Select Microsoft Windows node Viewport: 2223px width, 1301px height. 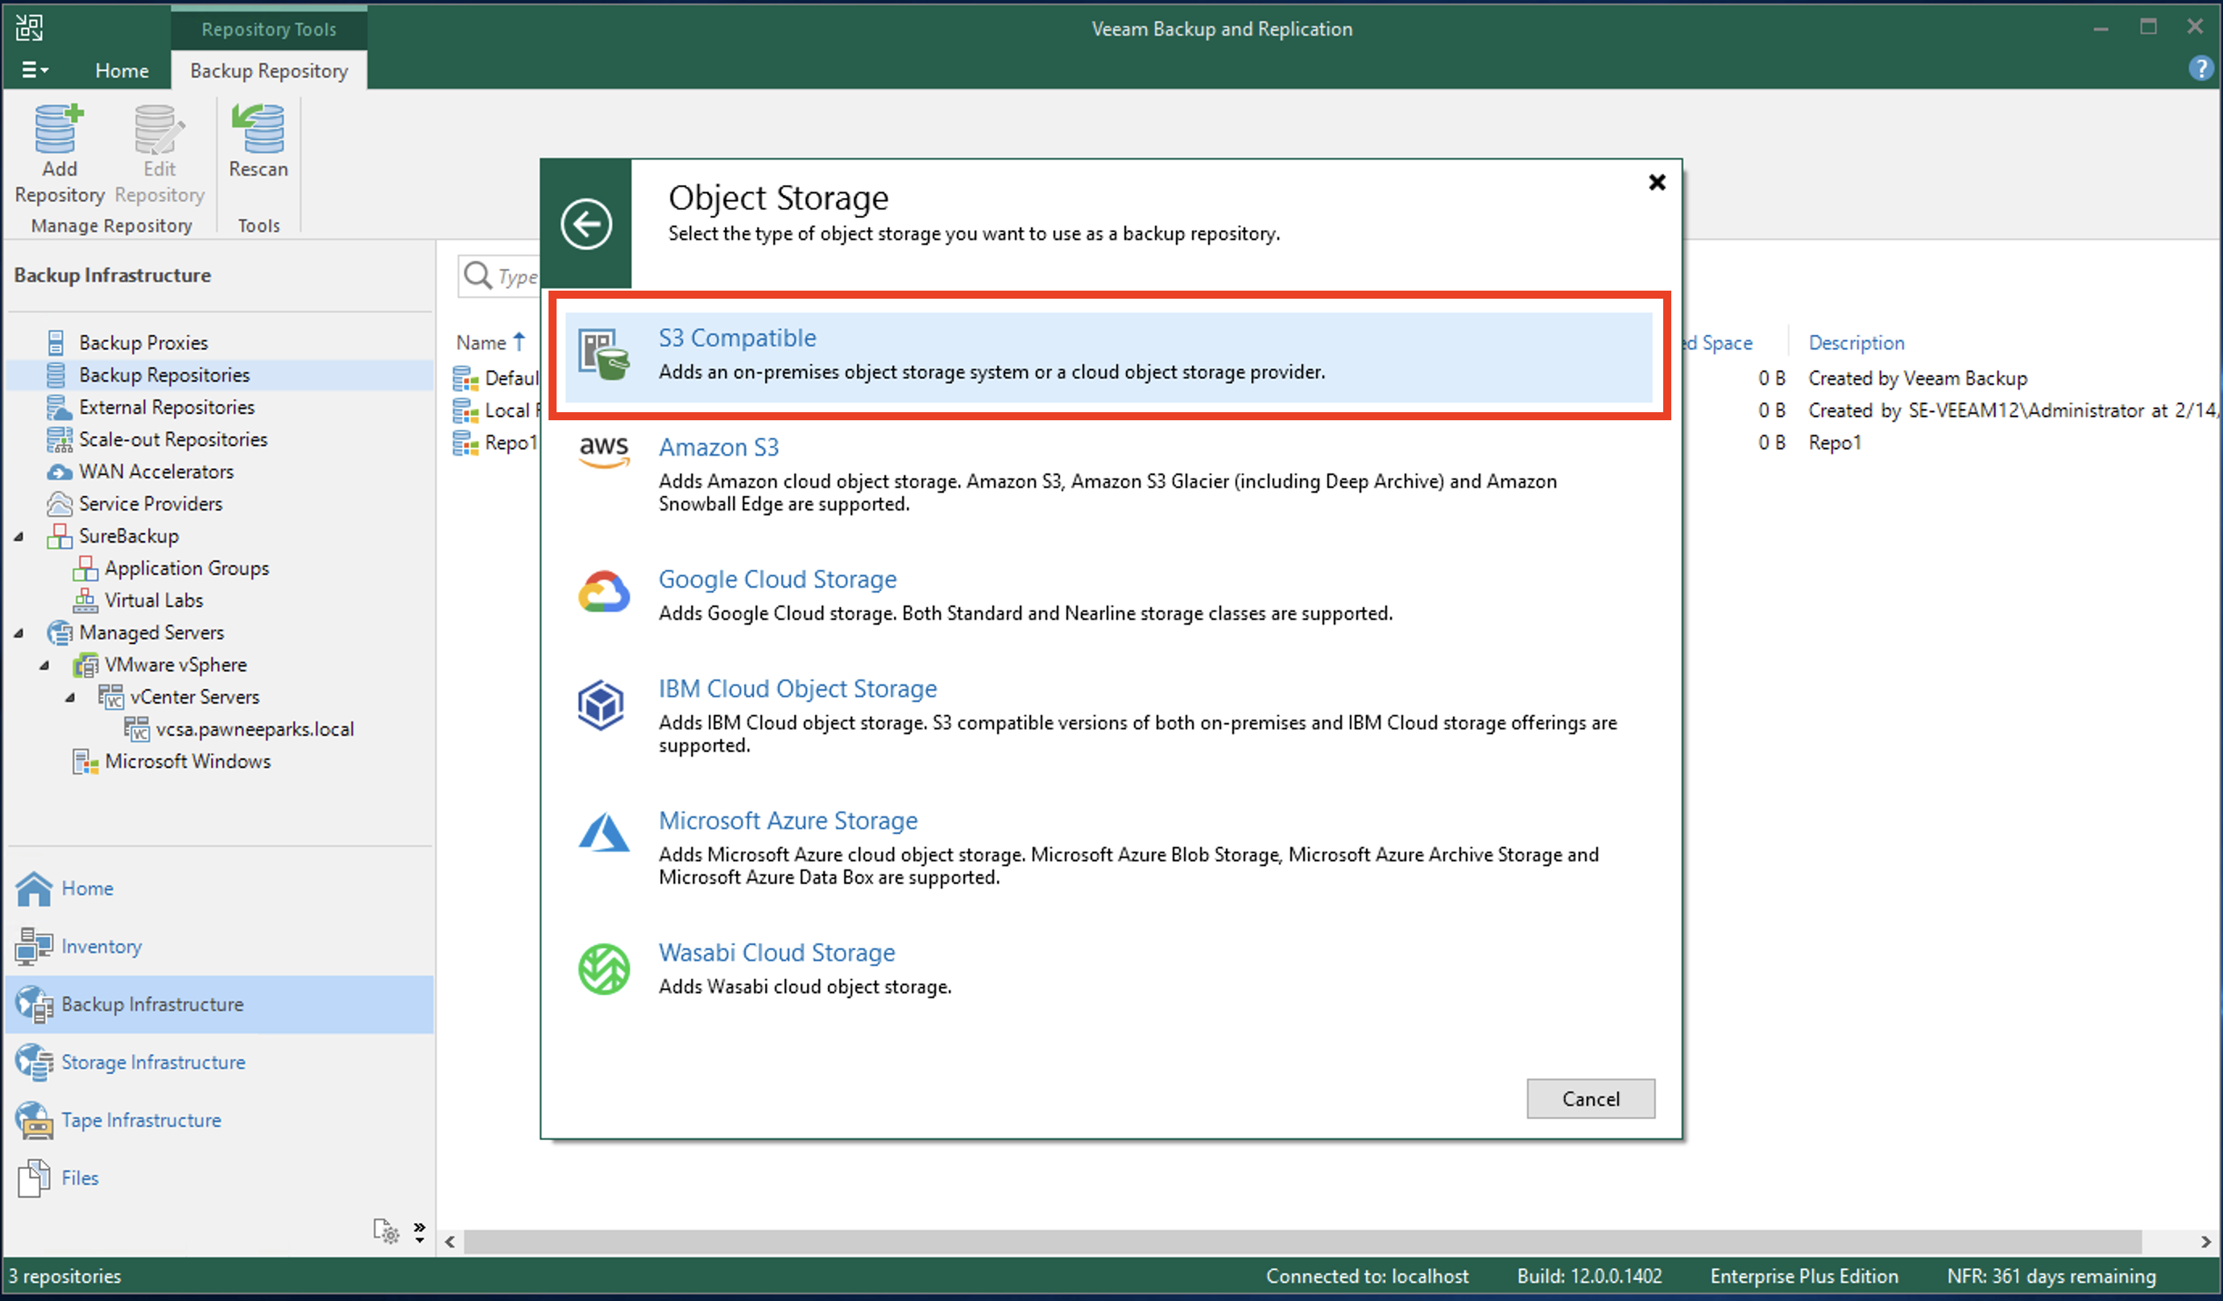pyautogui.click(x=188, y=761)
